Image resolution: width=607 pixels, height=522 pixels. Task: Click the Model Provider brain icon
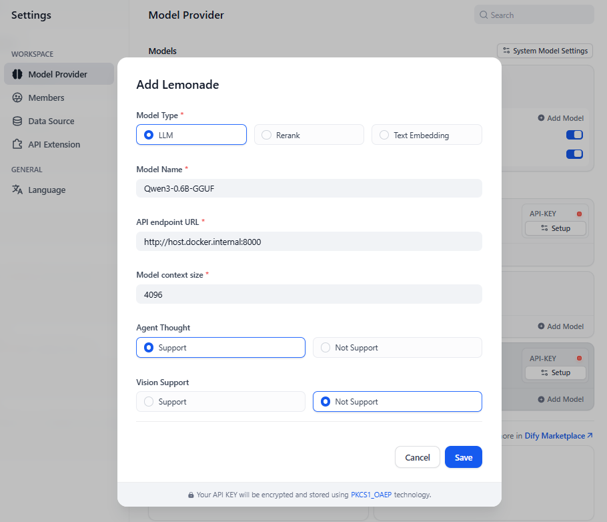point(17,74)
